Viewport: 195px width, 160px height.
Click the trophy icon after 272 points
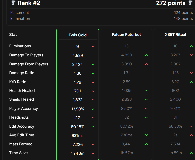(x=190, y=3)
